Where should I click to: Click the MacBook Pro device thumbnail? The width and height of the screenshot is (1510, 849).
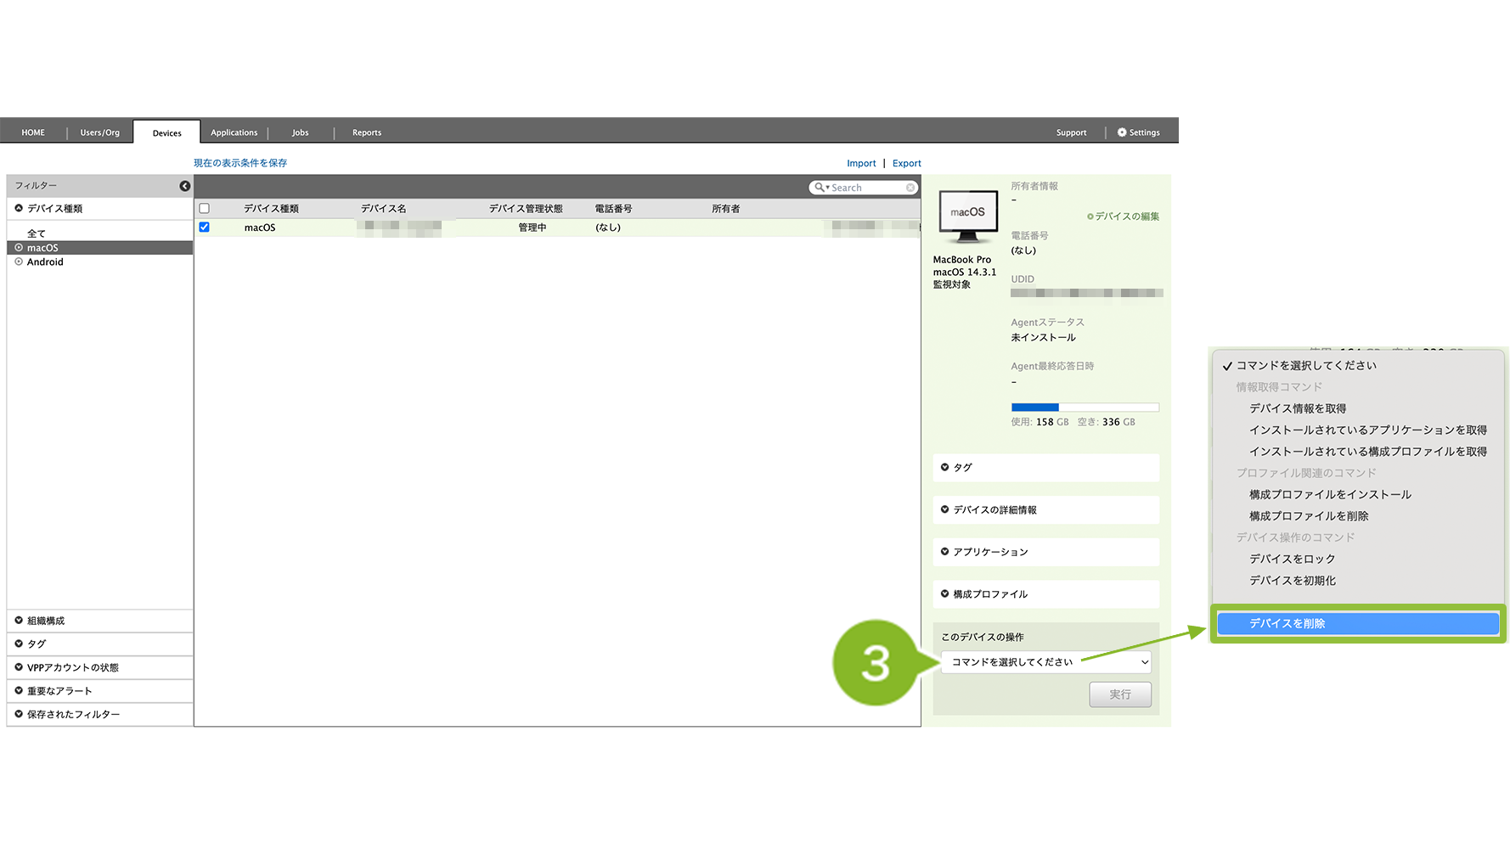pyautogui.click(x=967, y=216)
